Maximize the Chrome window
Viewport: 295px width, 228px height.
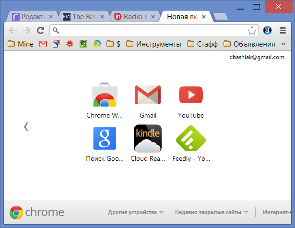(256, 7)
